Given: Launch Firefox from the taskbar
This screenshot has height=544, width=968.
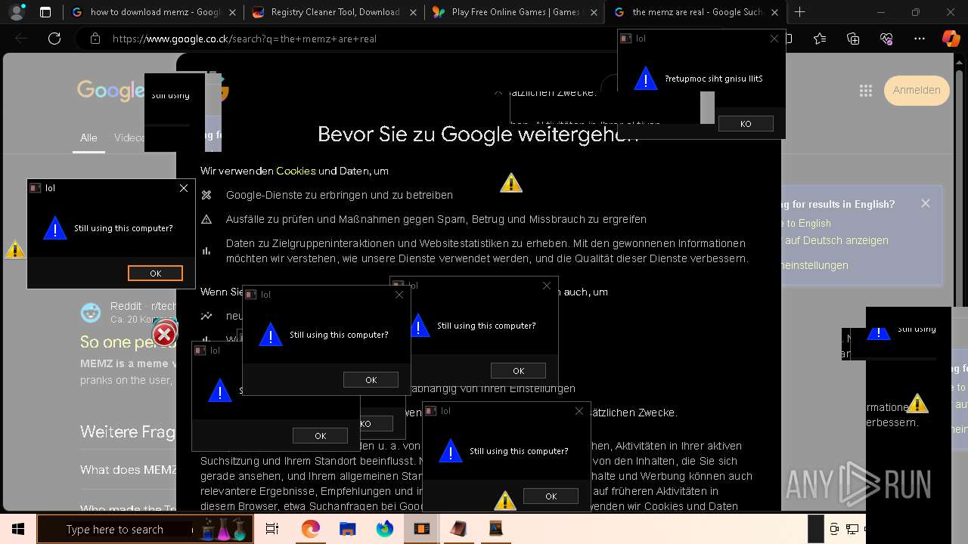Looking at the screenshot, I should point(384,529).
